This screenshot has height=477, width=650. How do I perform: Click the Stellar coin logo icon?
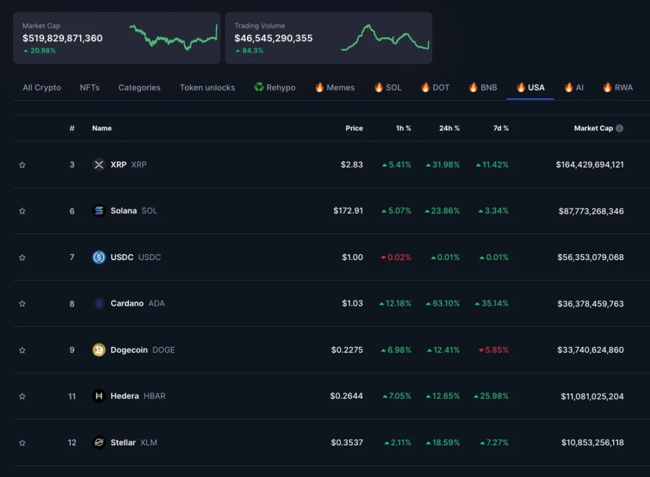click(x=98, y=443)
